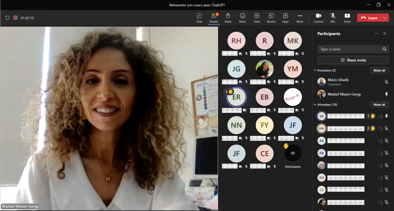The height and width of the screenshot is (211, 394).
Task: Select the YM participant avatar
Action: point(293,69)
